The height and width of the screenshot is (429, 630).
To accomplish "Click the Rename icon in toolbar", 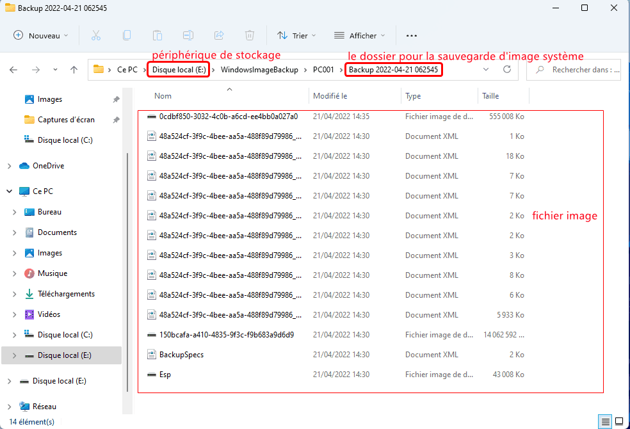I will [188, 36].
